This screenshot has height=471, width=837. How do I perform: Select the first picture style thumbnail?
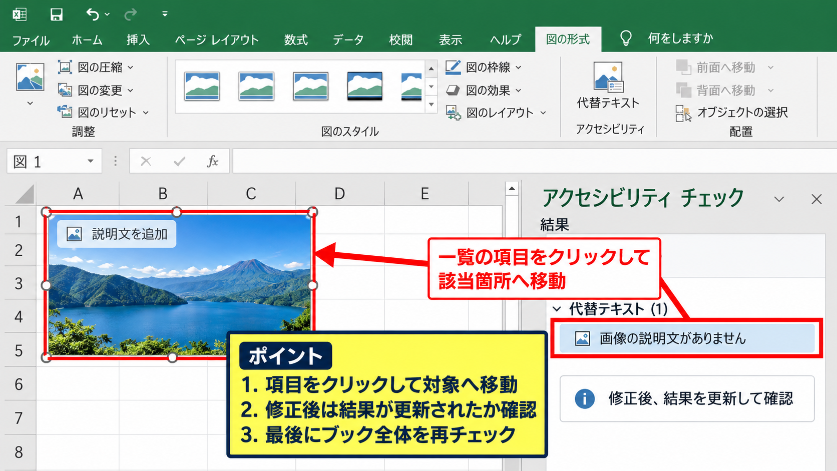(202, 86)
